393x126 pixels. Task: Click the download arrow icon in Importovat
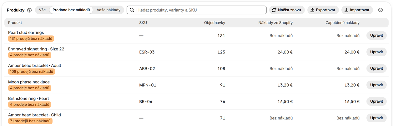click(x=346, y=10)
